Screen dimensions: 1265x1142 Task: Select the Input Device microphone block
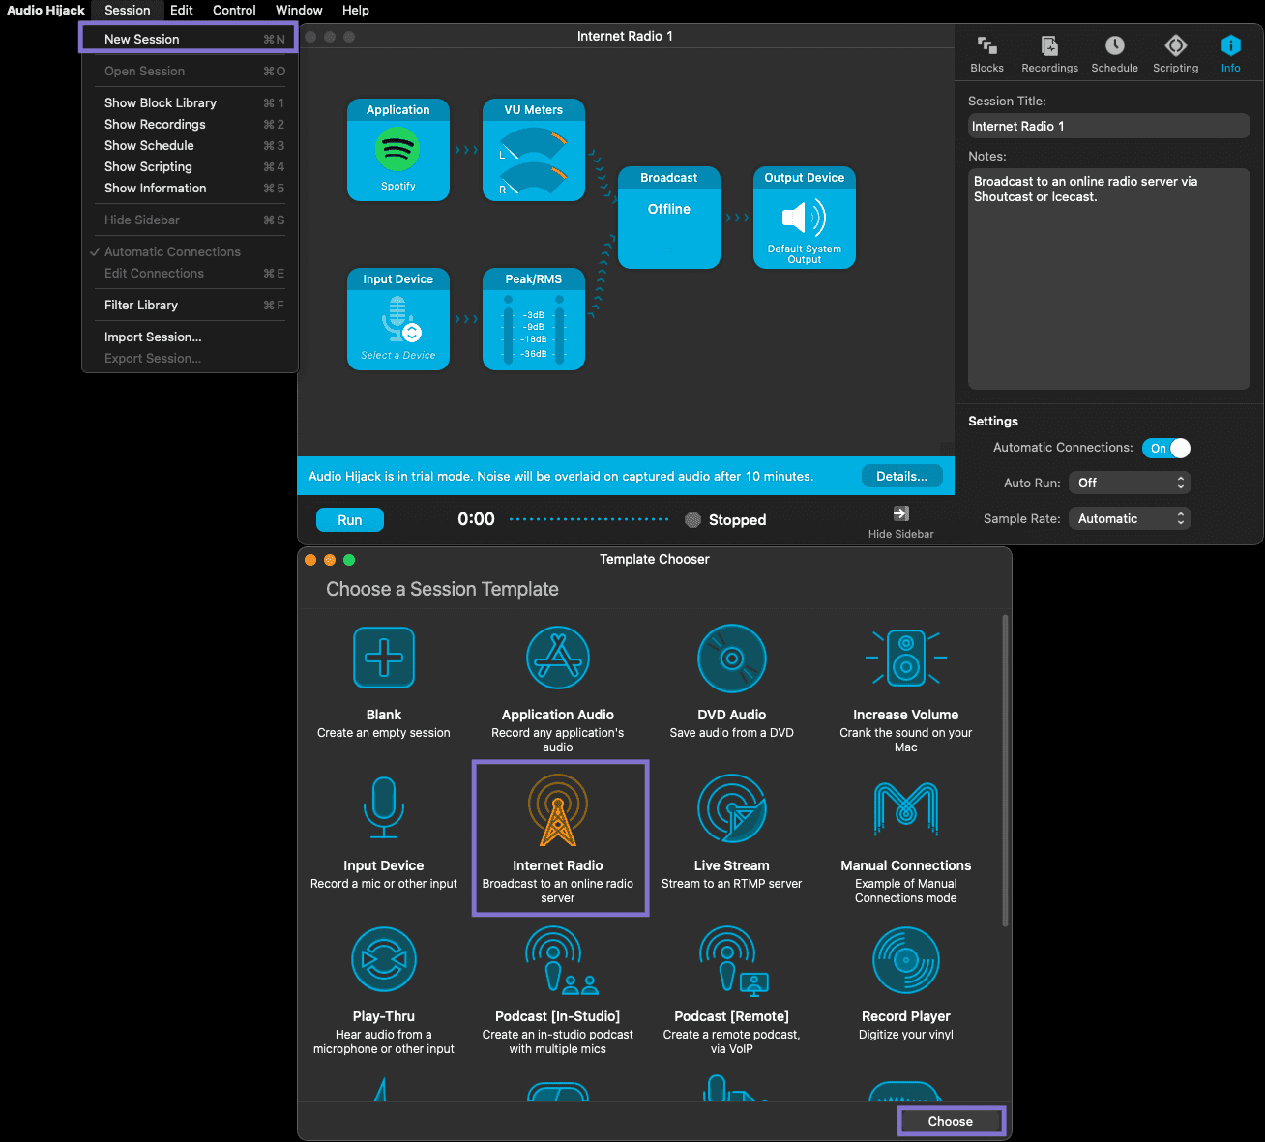398,319
